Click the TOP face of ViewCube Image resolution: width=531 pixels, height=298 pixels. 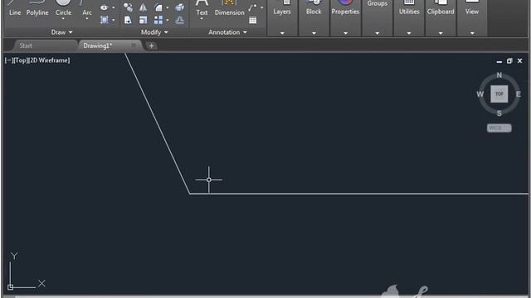point(499,94)
